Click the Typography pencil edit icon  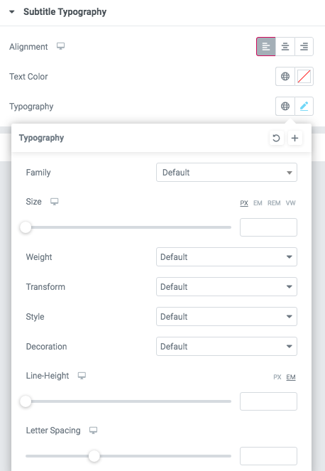click(x=304, y=106)
